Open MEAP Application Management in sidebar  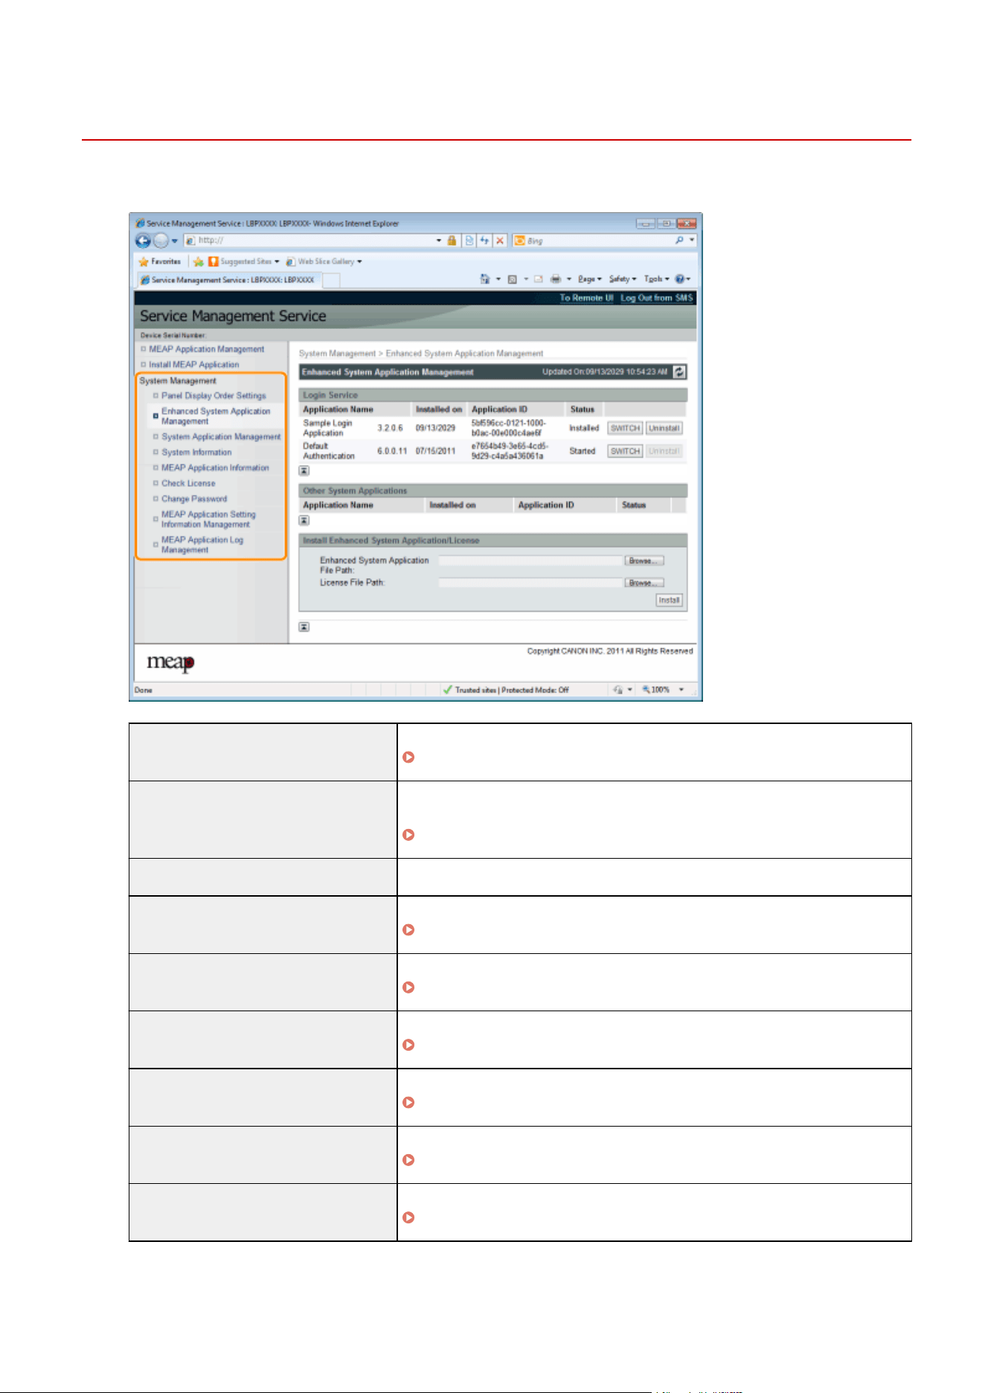coord(206,349)
